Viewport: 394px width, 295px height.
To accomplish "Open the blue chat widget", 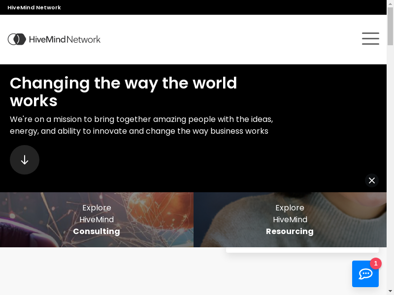I will 365,274.
